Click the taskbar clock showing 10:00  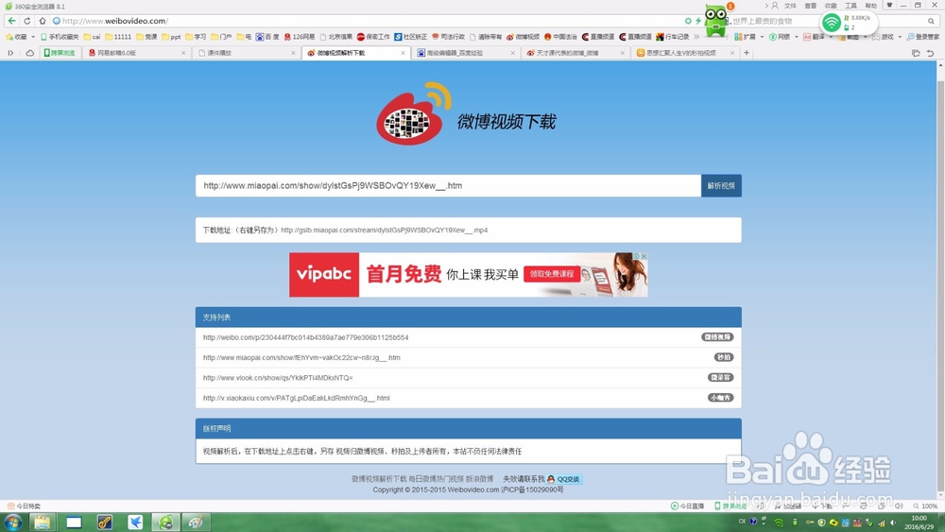coord(919,523)
